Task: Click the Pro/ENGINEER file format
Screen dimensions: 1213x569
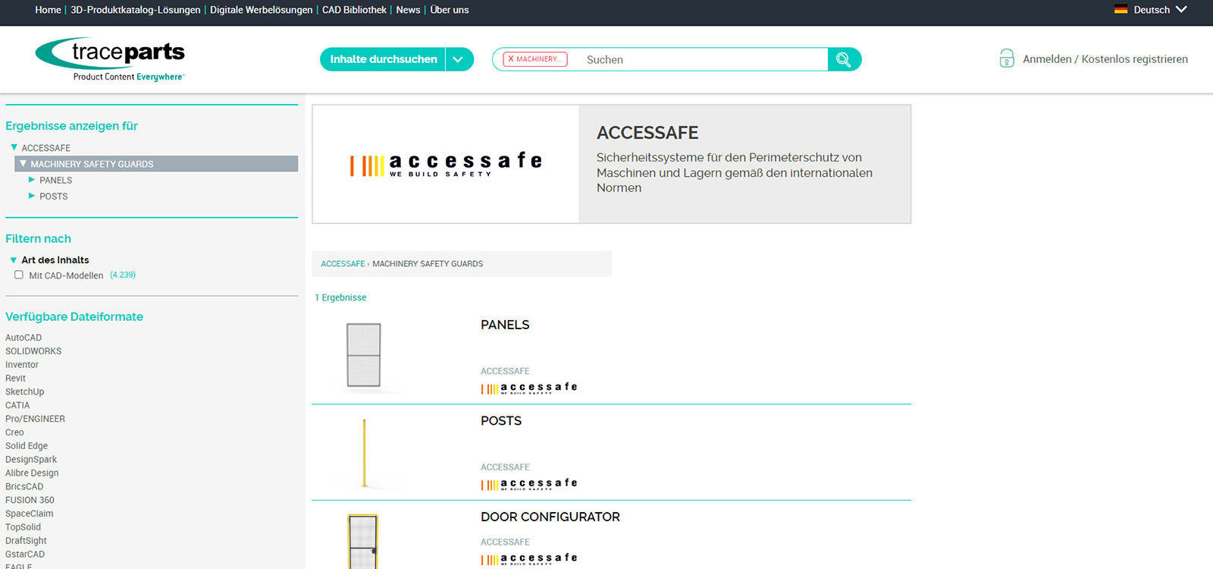Action: (x=35, y=419)
